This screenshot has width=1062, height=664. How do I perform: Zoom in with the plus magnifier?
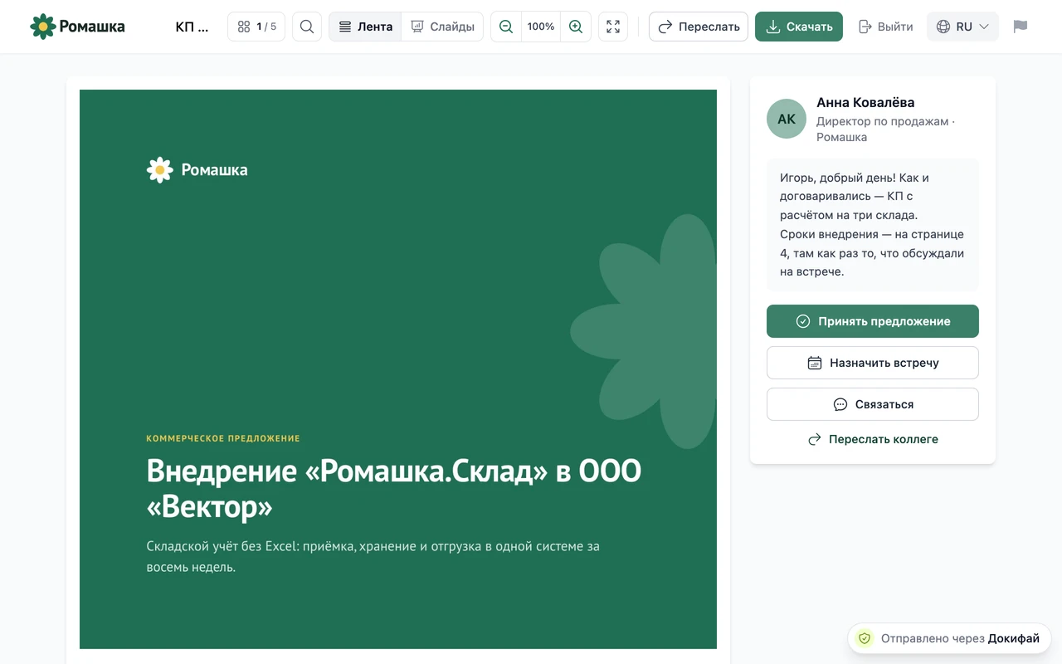click(576, 27)
